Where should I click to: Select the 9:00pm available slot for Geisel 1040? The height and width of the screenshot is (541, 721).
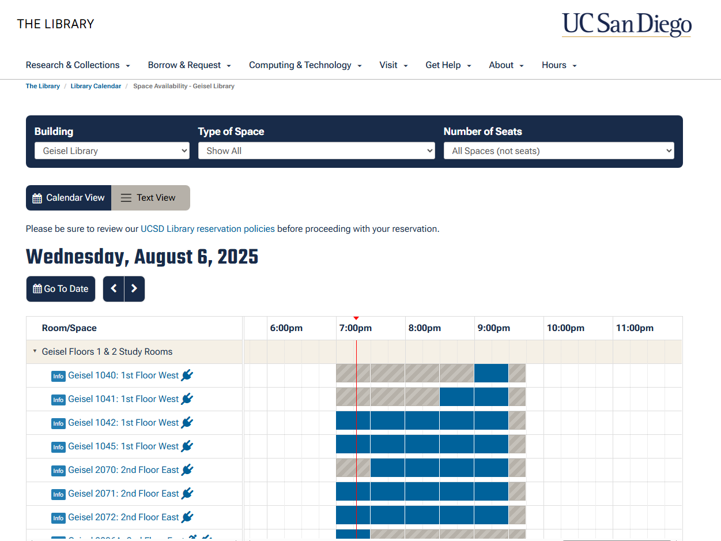pos(492,373)
